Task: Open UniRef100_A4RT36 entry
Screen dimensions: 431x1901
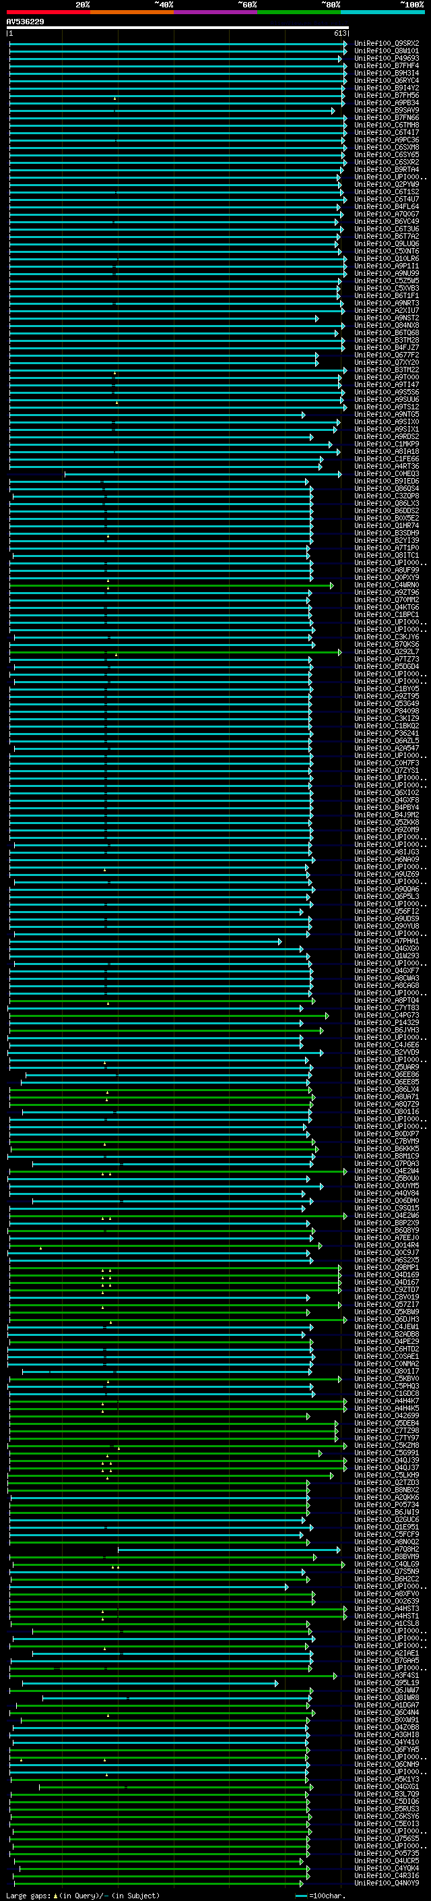Action: [387, 467]
